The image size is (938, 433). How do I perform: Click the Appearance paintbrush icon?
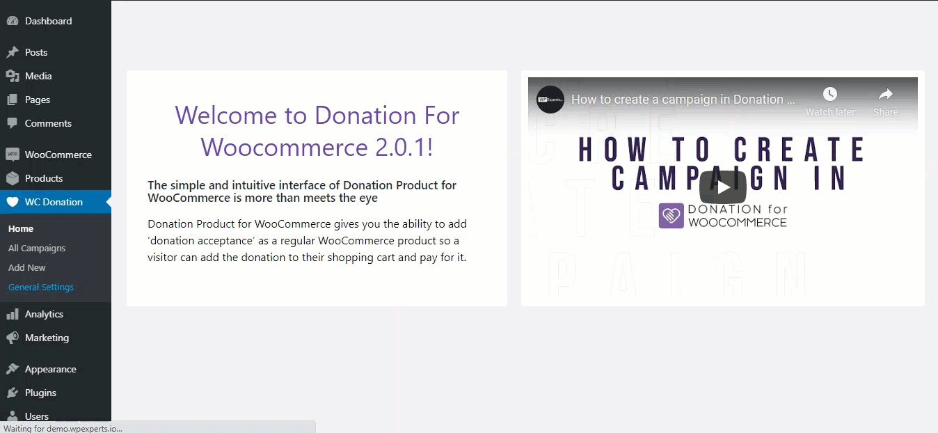point(13,369)
